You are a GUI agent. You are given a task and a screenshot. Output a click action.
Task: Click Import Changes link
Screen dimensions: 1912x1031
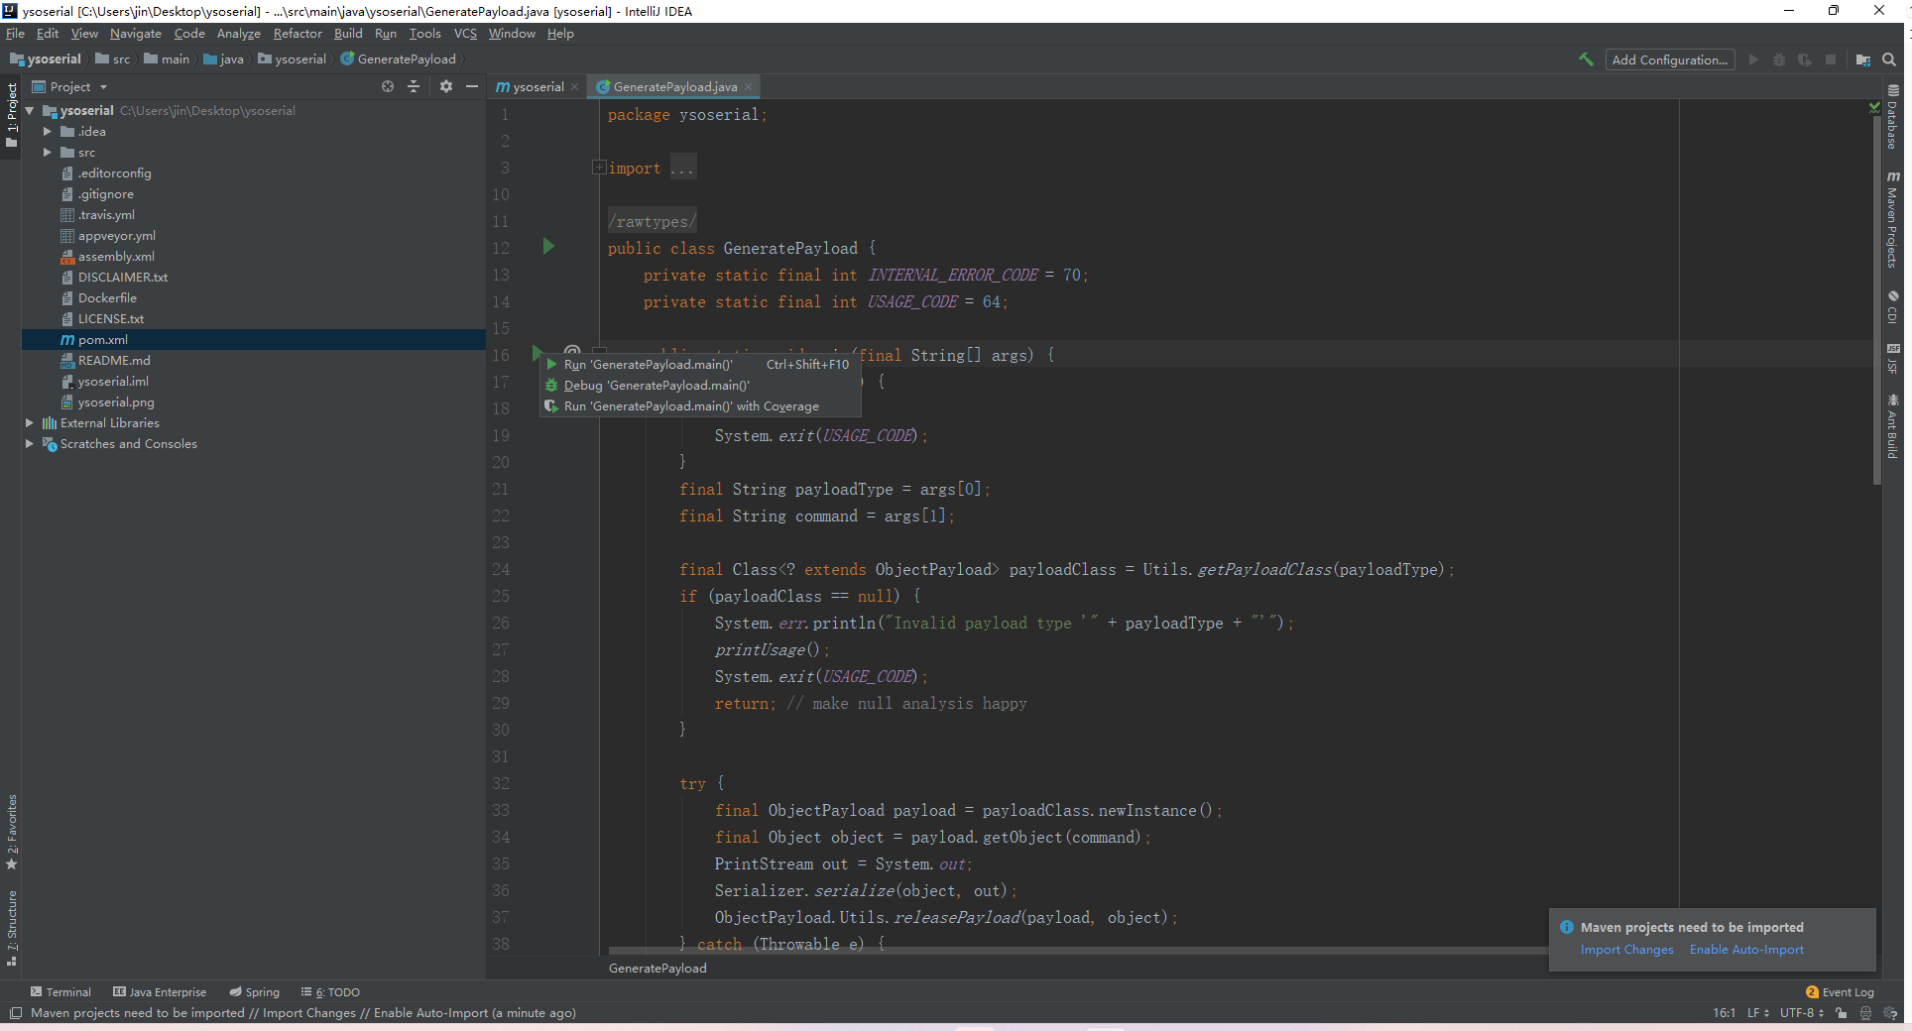click(1626, 949)
